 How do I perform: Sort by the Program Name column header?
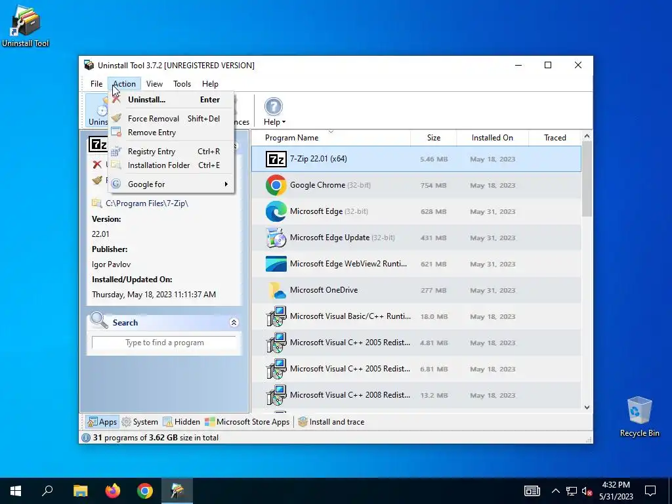click(331, 138)
